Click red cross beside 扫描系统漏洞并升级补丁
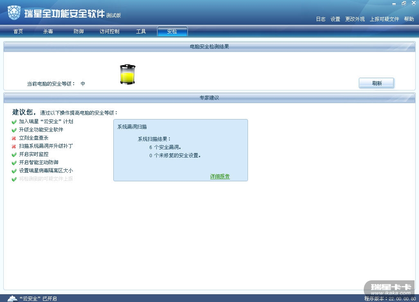419x302 pixels. coord(14,146)
